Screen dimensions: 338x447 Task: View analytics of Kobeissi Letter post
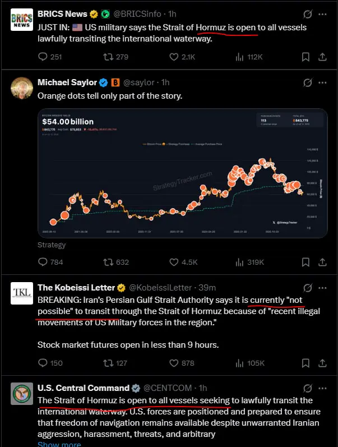[250, 363]
